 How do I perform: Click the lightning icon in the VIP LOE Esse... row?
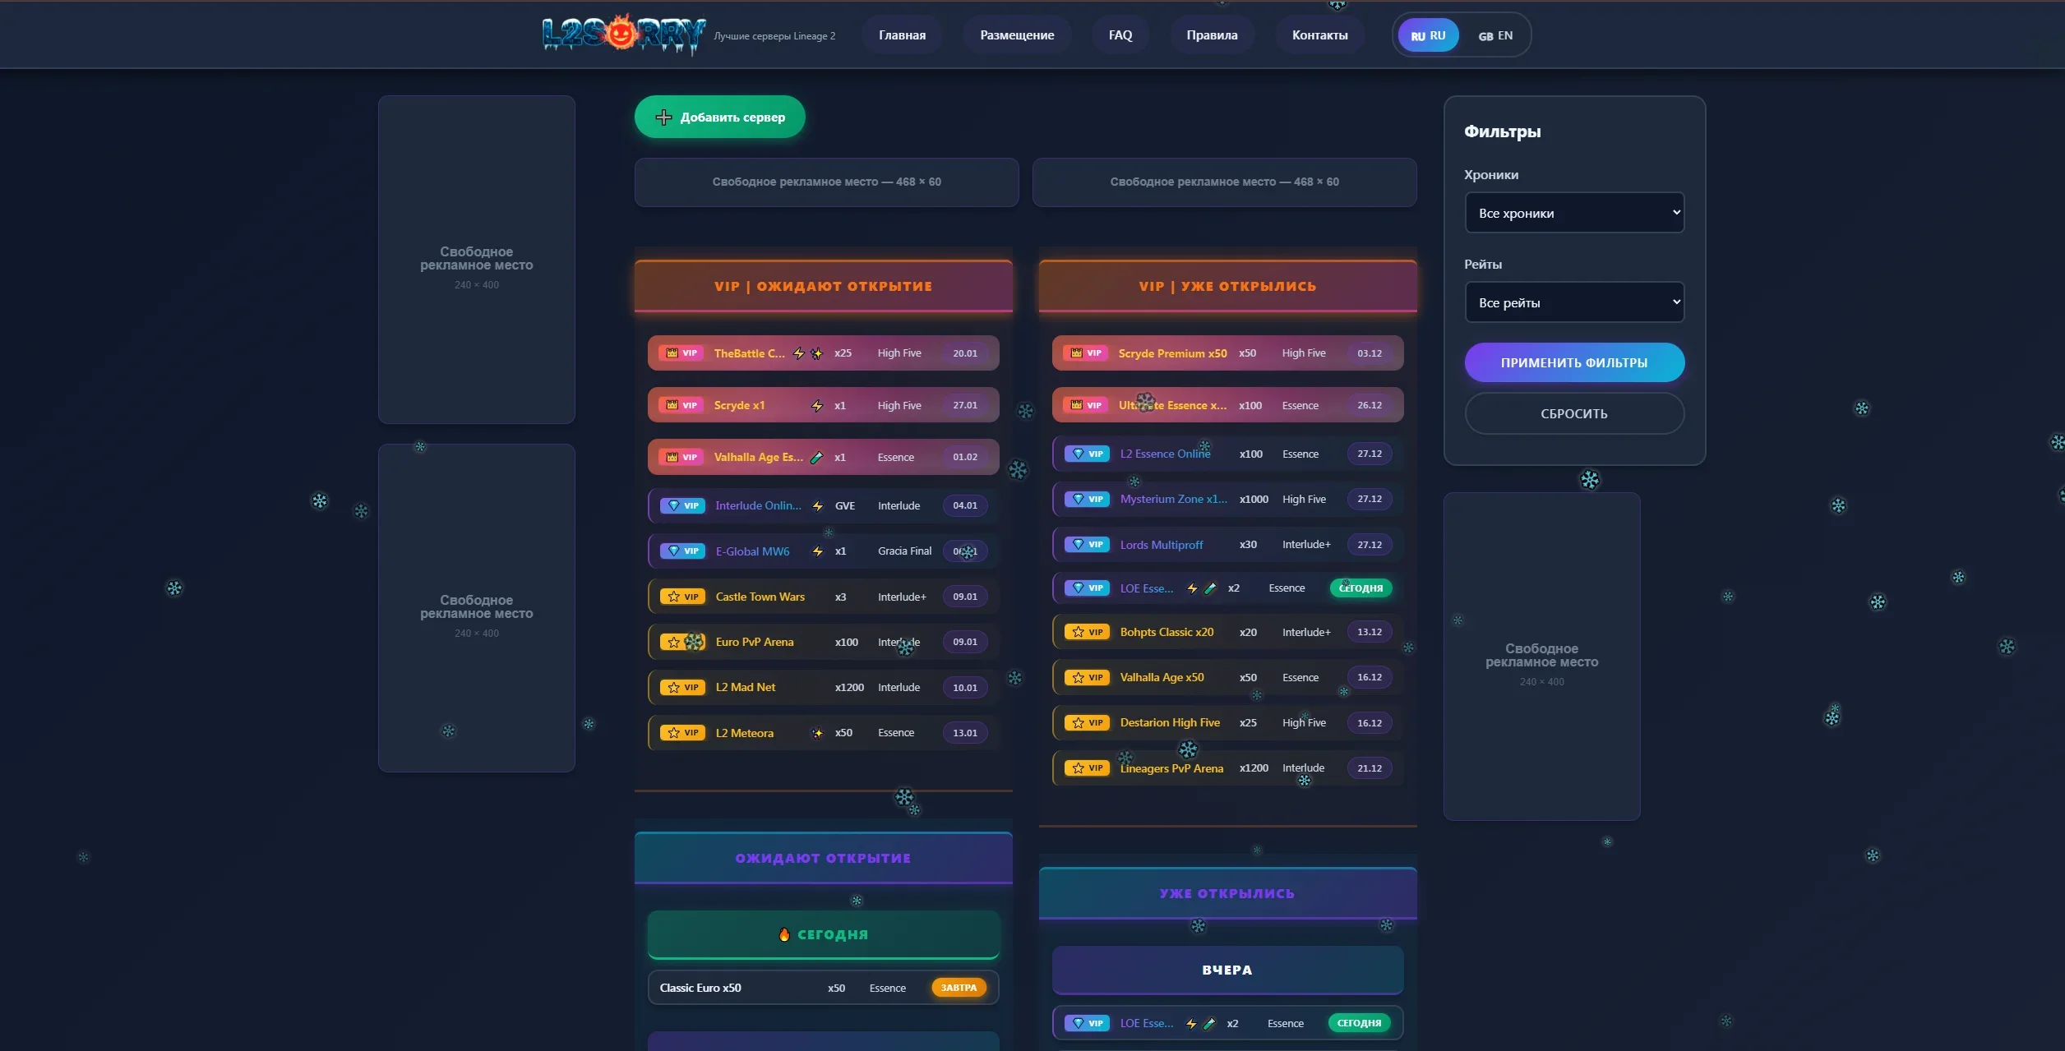[1192, 588]
